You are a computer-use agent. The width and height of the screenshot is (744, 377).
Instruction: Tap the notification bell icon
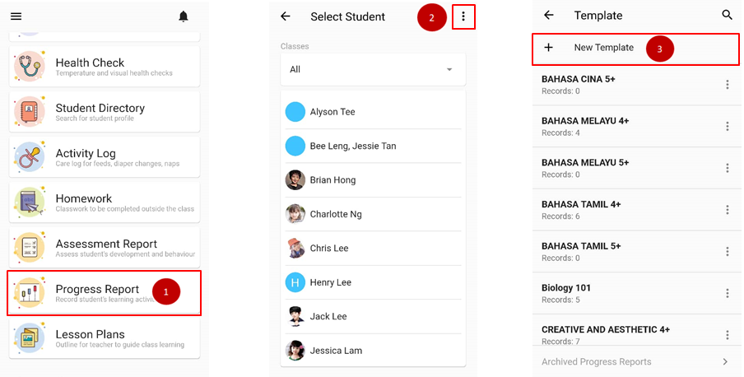pos(183,16)
